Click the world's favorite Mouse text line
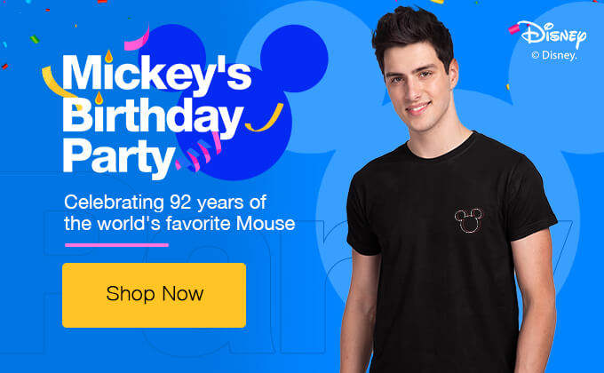Screen dimensions: 604x373 point(179,224)
